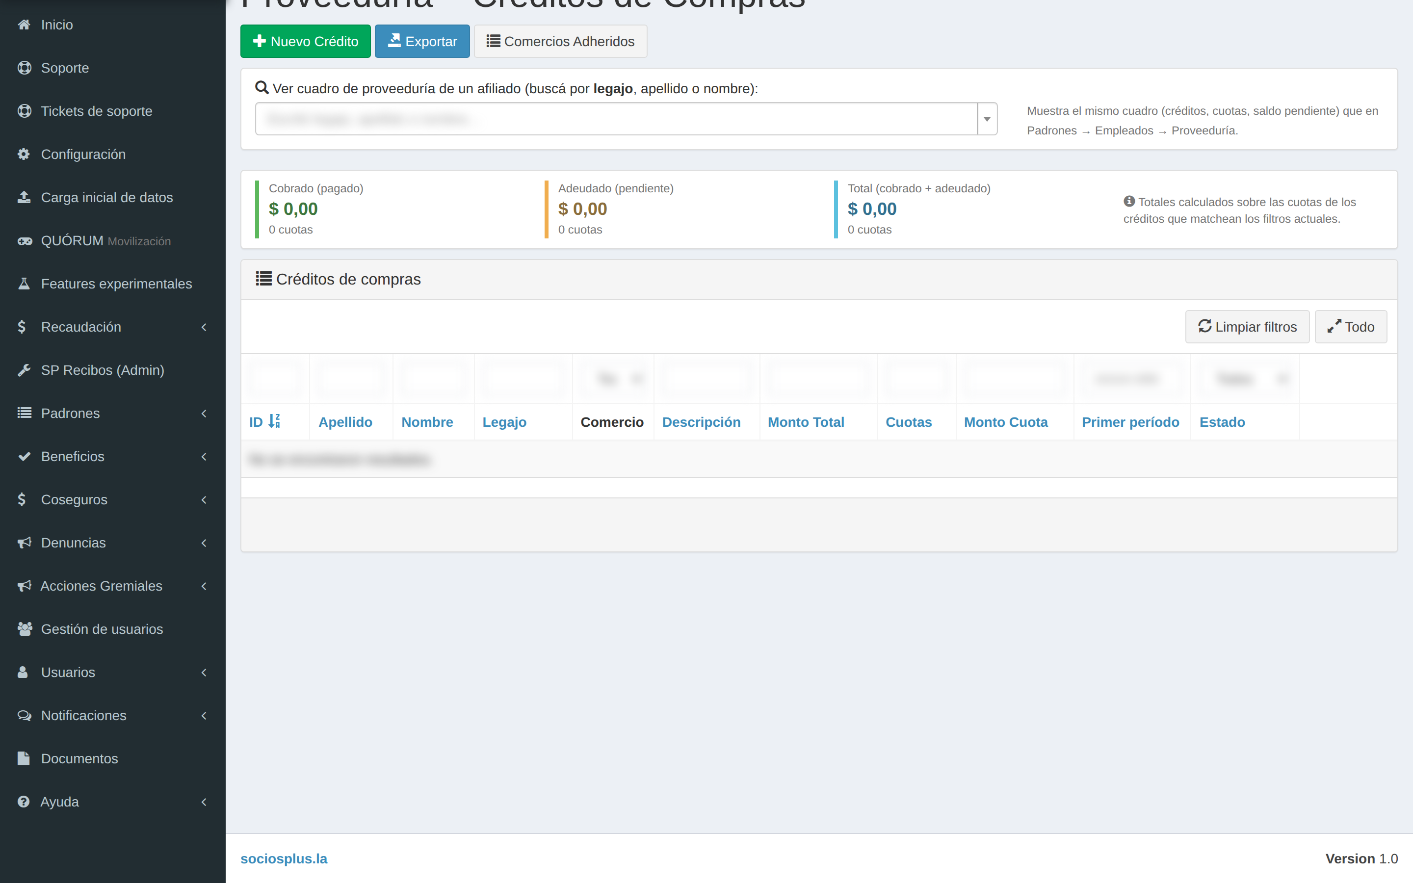The image size is (1413, 883).
Task: Expand the Acciones Gremiales chevron
Action: click(204, 586)
